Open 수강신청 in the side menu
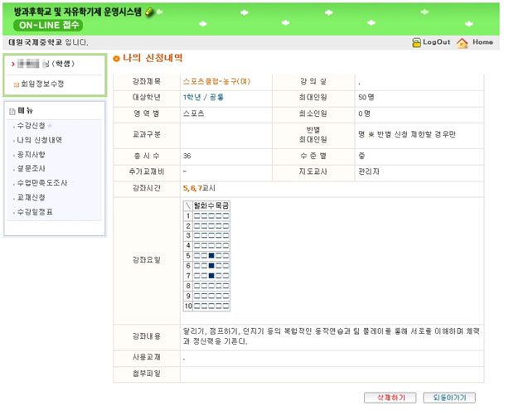The height and width of the screenshot is (420, 514). (31, 126)
